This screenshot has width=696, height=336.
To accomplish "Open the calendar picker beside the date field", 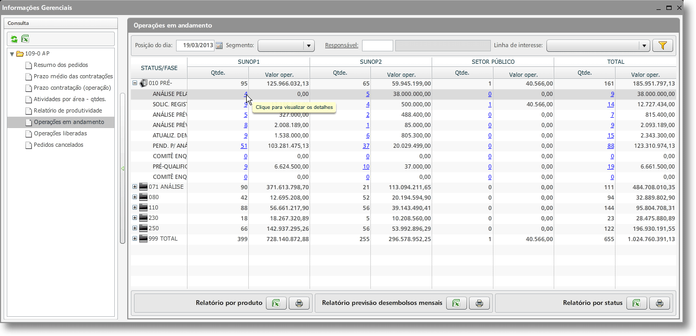I will 219,46.
